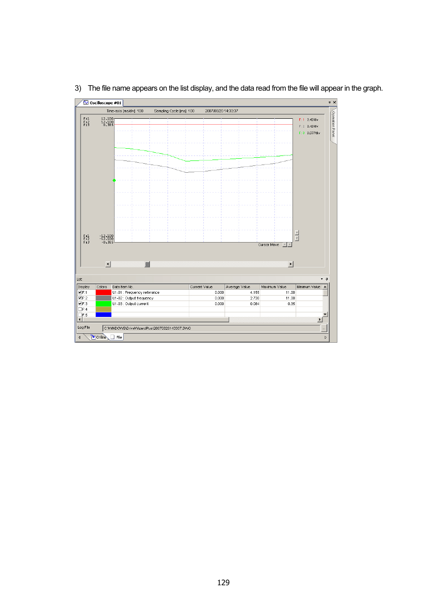Click the Average Value column header
This screenshot has width=432, height=612.
point(242,287)
